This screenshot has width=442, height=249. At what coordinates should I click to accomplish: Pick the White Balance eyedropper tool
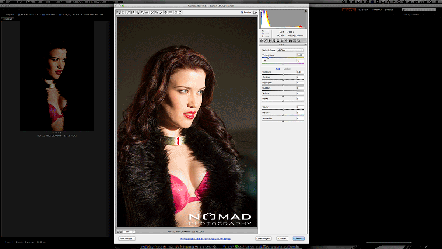(x=128, y=13)
